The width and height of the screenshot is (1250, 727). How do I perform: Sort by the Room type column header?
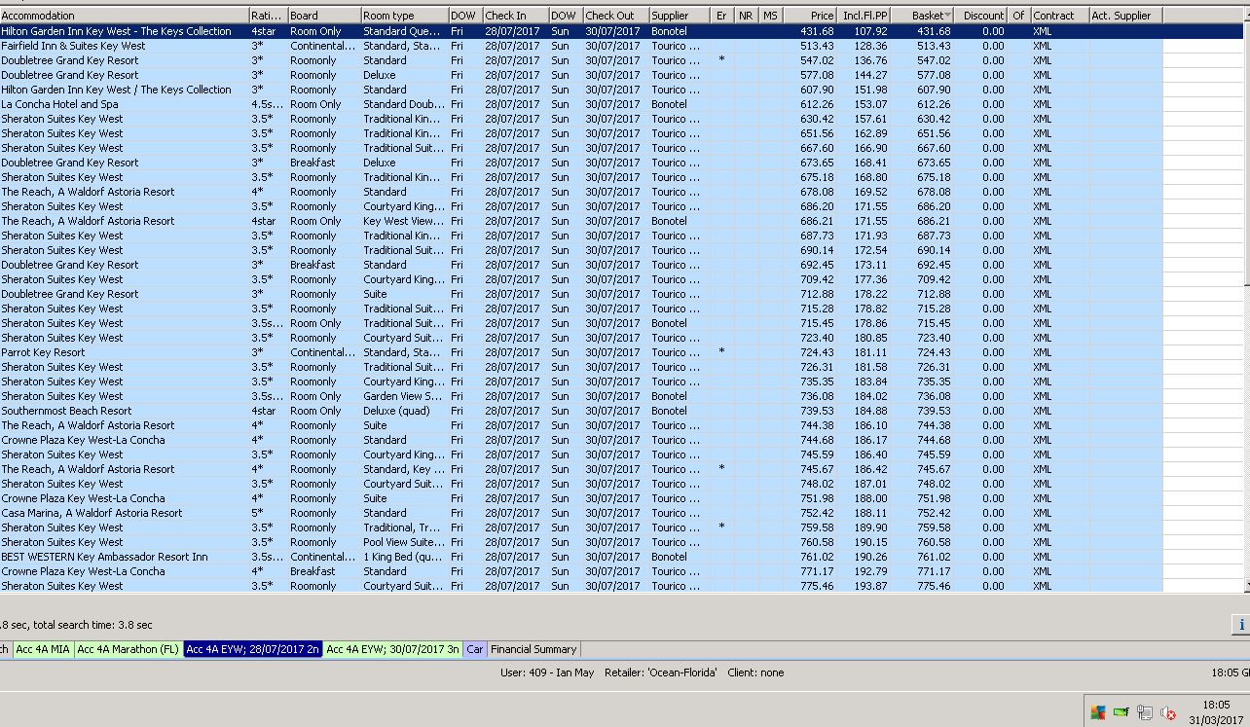[404, 16]
